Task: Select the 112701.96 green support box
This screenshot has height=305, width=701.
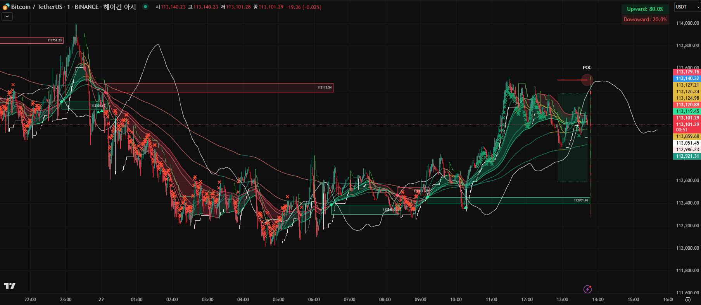Action: click(x=508, y=200)
